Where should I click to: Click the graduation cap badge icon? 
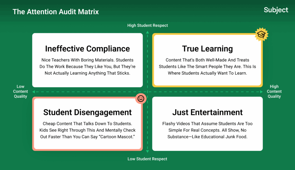(262, 35)
